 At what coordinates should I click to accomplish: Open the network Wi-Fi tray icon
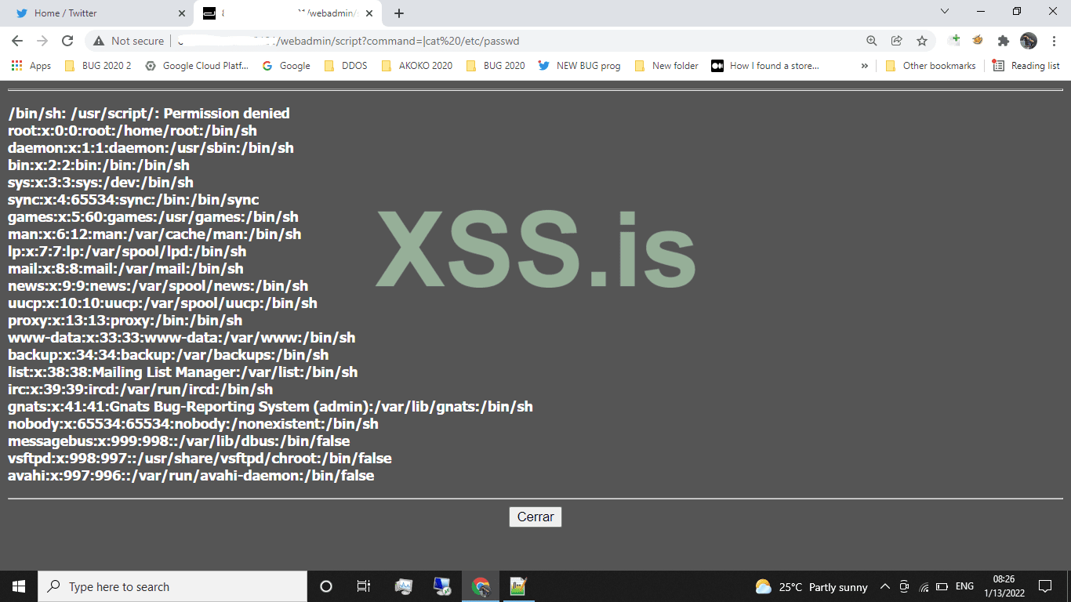[x=924, y=586]
